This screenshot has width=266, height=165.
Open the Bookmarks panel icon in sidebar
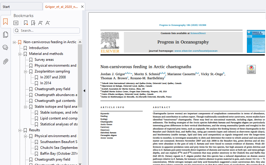pyautogui.click(x=5, y=21)
